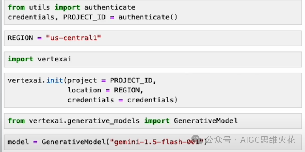Click the word init in vertexai.init
The height and width of the screenshot is (152, 305).
tap(55, 80)
